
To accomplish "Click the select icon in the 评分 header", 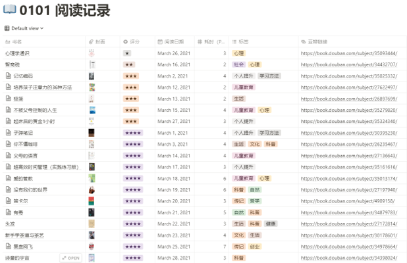I will 126,41.
